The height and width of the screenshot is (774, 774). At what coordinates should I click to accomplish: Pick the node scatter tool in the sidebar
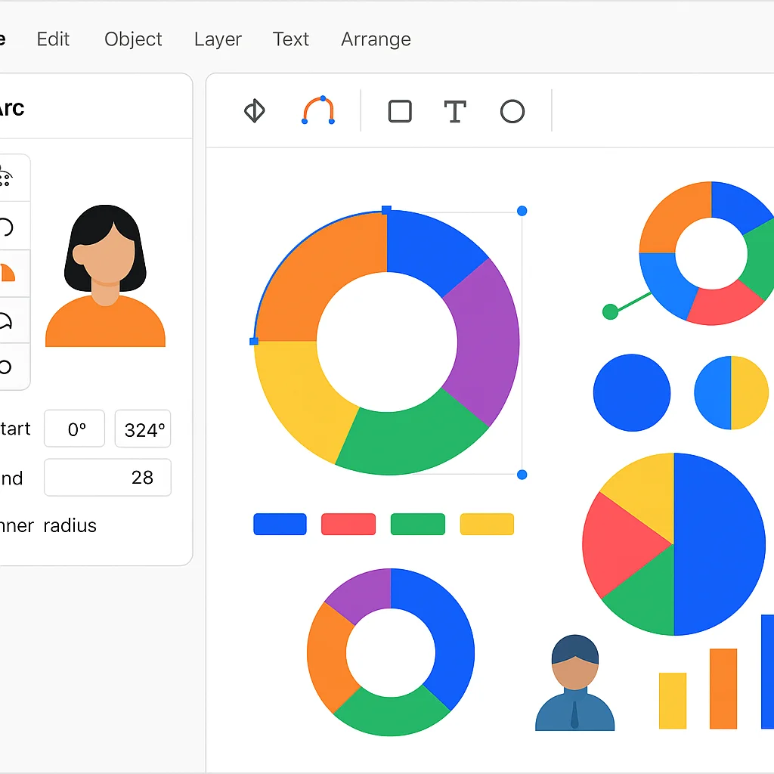tap(14, 178)
